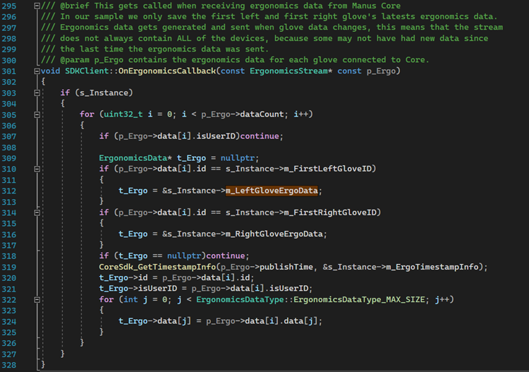Click m_RightGloveErgoData on line 316
The image size is (529, 372).
pyautogui.click(x=274, y=234)
